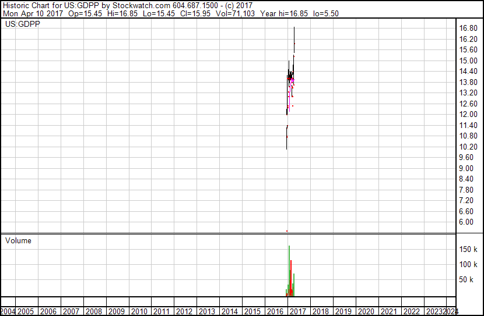Click the 2012 year label

coord(184,311)
